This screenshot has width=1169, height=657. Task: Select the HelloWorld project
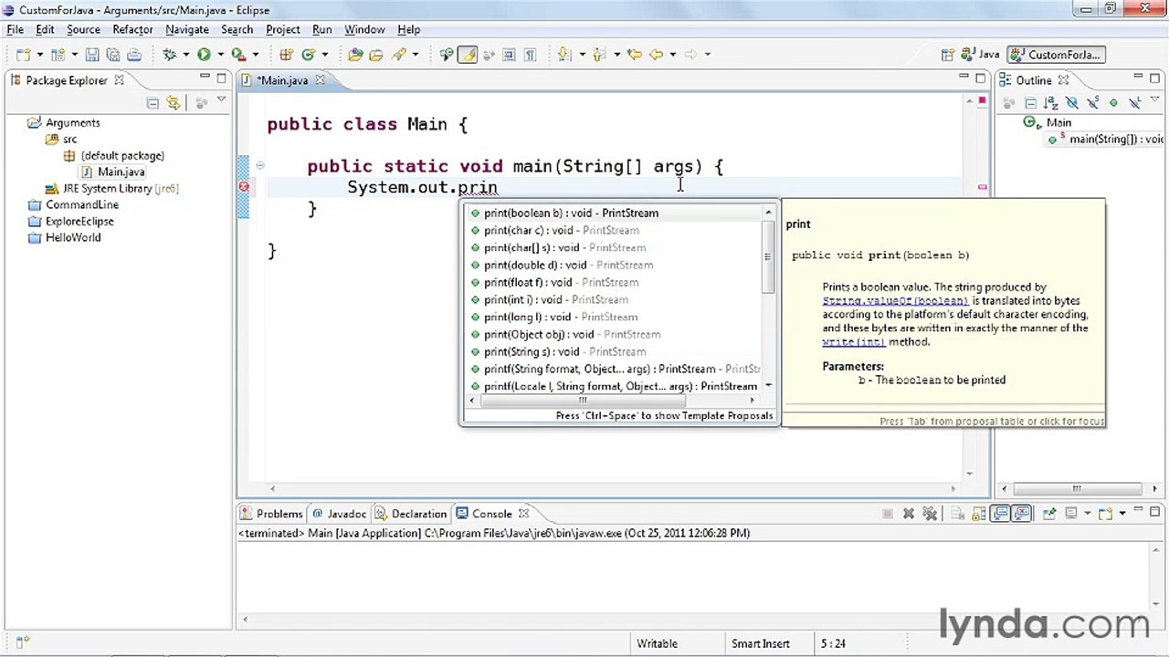73,238
